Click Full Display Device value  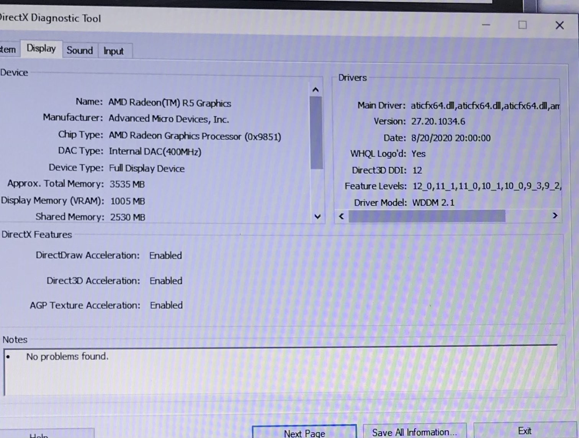[147, 168]
